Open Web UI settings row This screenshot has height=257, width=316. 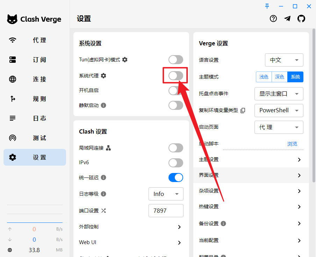tap(131, 242)
